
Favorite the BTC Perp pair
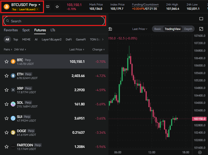click(x=7, y=61)
